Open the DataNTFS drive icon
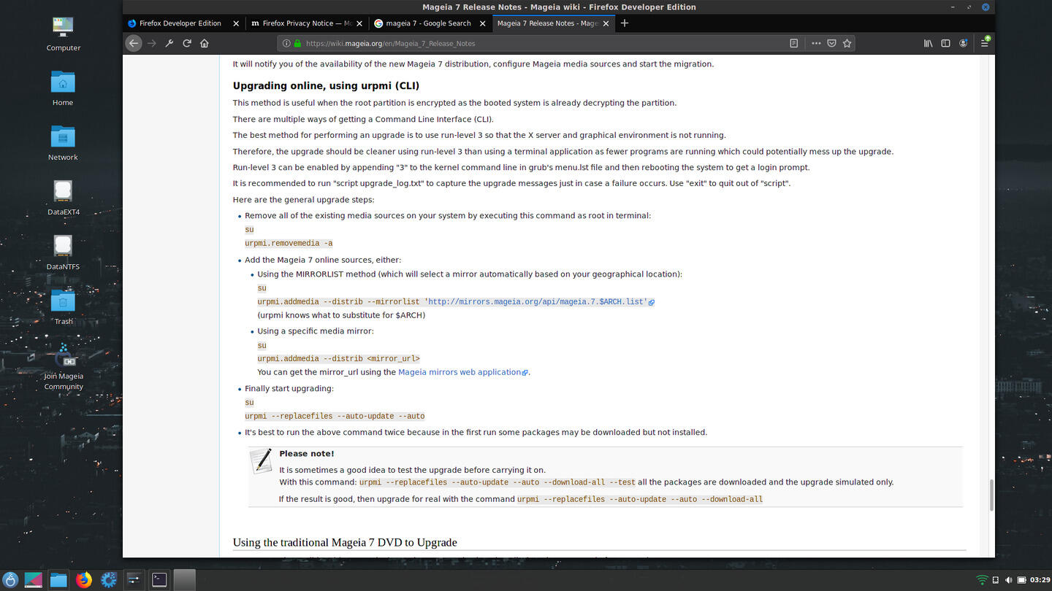This screenshot has height=591, width=1052. 63,253
